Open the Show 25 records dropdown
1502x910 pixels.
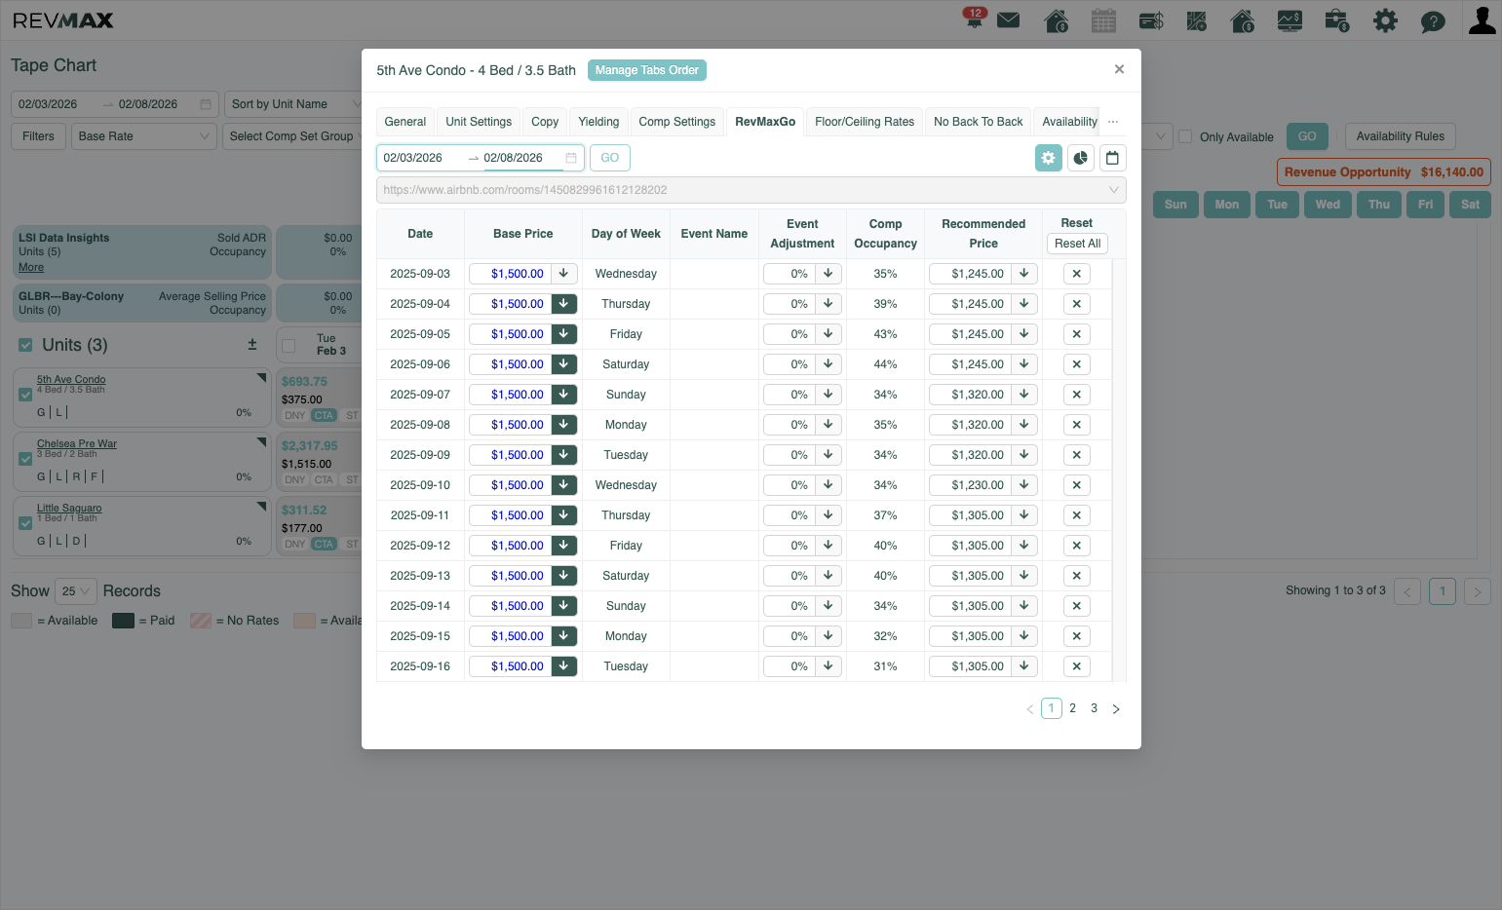[x=76, y=591]
